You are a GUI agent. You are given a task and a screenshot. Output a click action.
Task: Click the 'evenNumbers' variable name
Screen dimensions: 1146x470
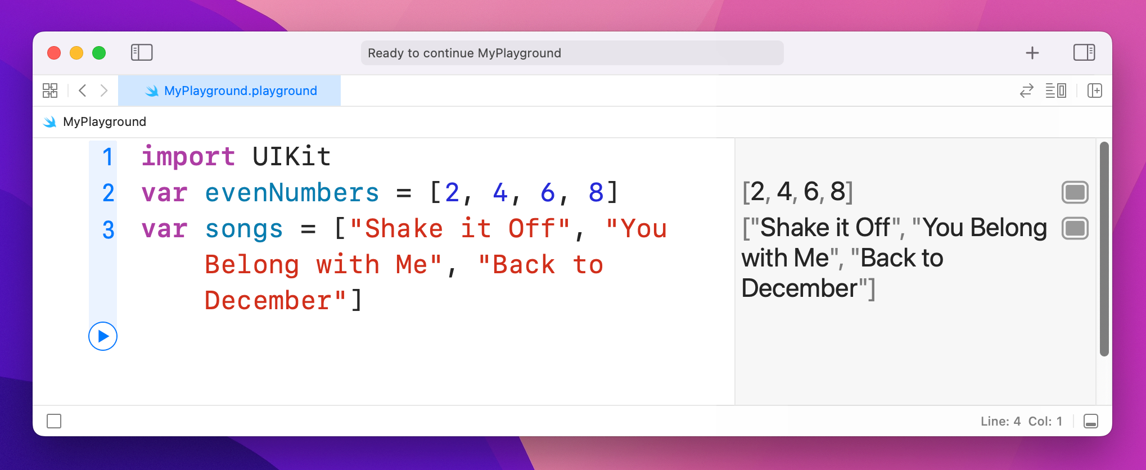292,193
